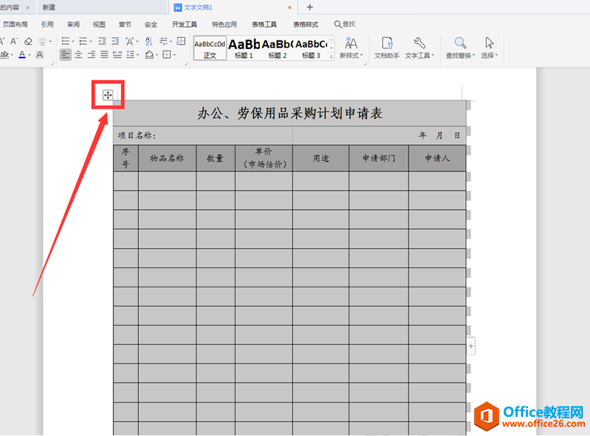
Task: Click the line spacing icon
Action: tap(130, 55)
